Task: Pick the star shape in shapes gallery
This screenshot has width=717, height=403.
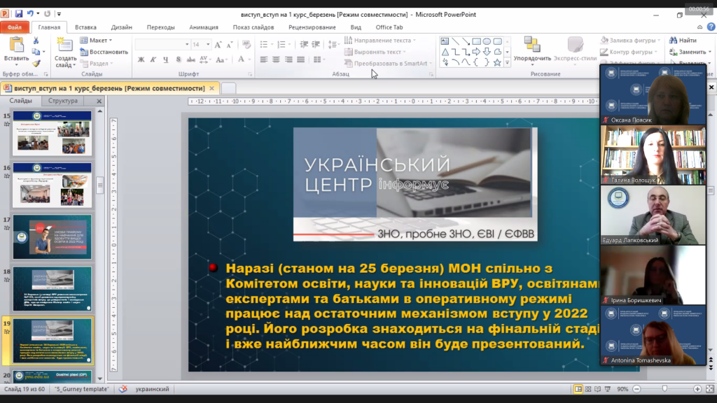Action: [x=497, y=62]
